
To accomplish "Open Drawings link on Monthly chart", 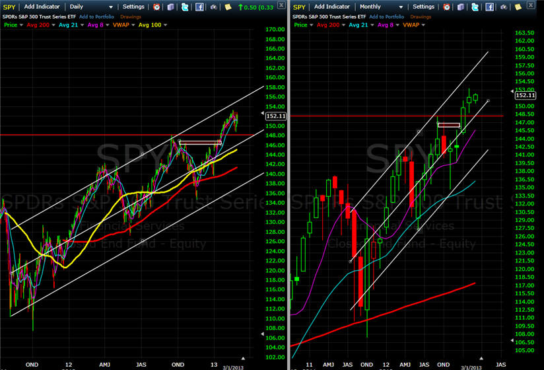I will point(421,17).
